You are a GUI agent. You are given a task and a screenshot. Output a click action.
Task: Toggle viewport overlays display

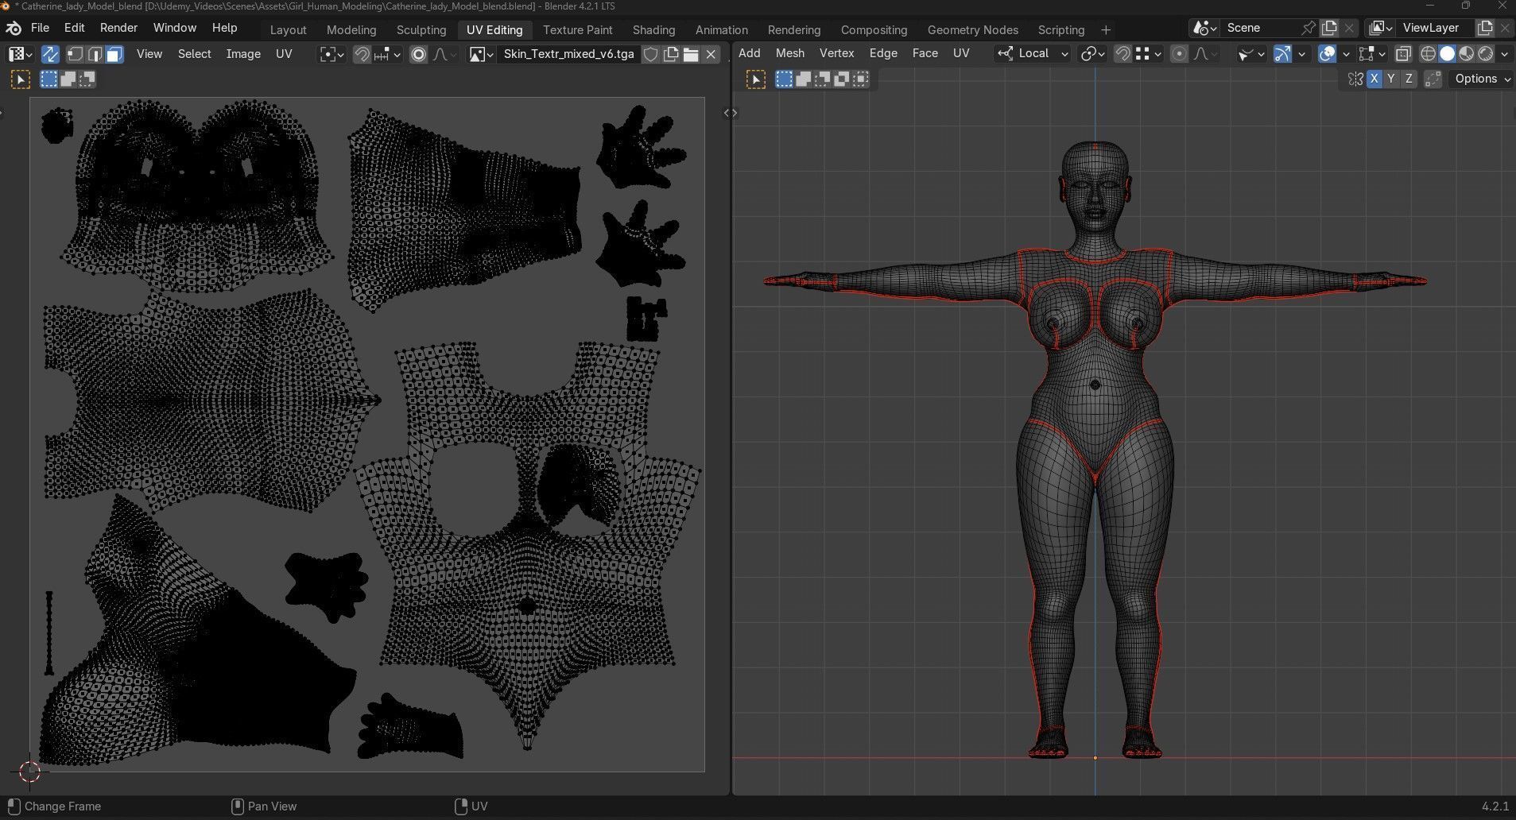1327,53
